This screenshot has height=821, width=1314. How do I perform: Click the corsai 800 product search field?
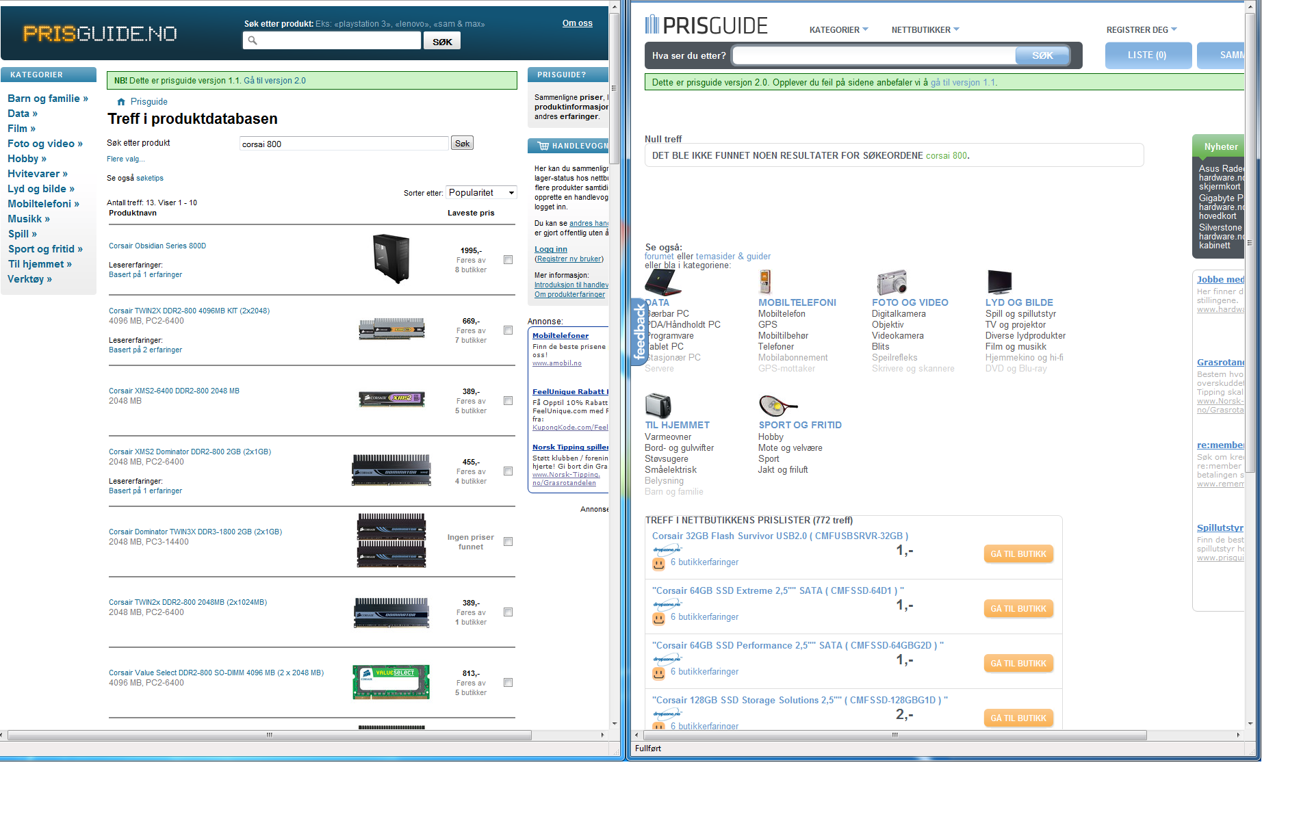click(x=344, y=144)
